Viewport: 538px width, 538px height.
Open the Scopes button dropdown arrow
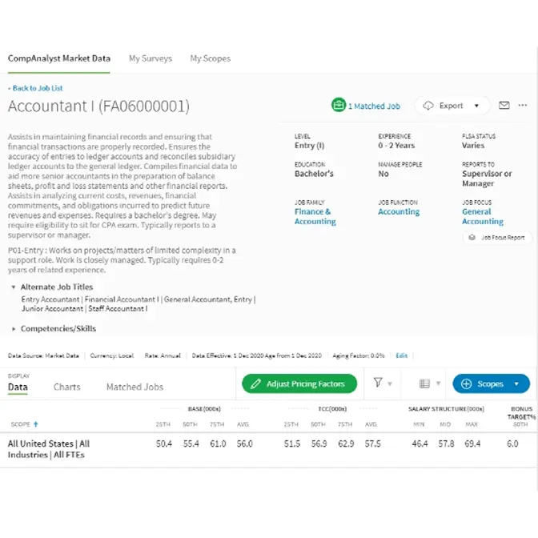click(x=516, y=384)
